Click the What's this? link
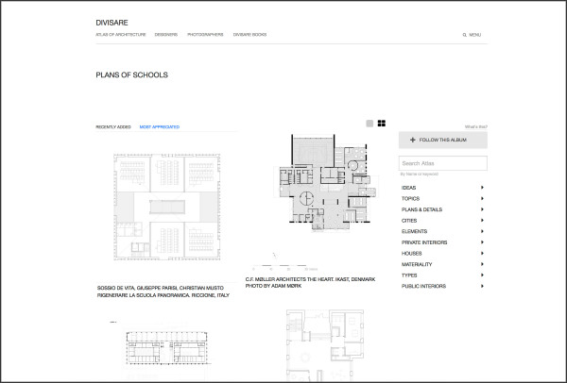The image size is (567, 383). [475, 126]
